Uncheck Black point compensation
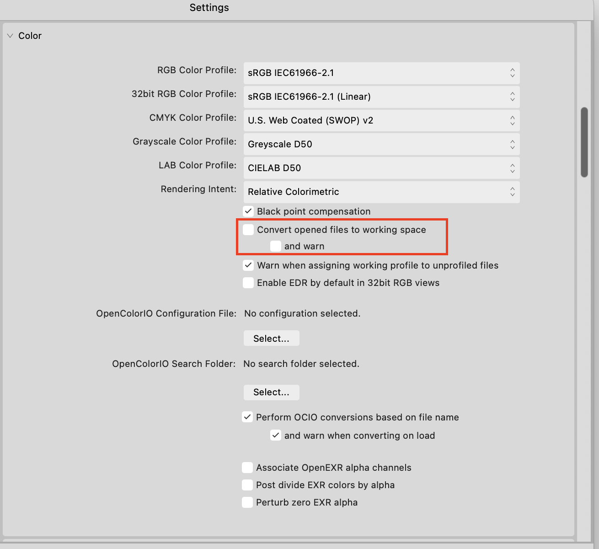This screenshot has width=599, height=549. (248, 211)
